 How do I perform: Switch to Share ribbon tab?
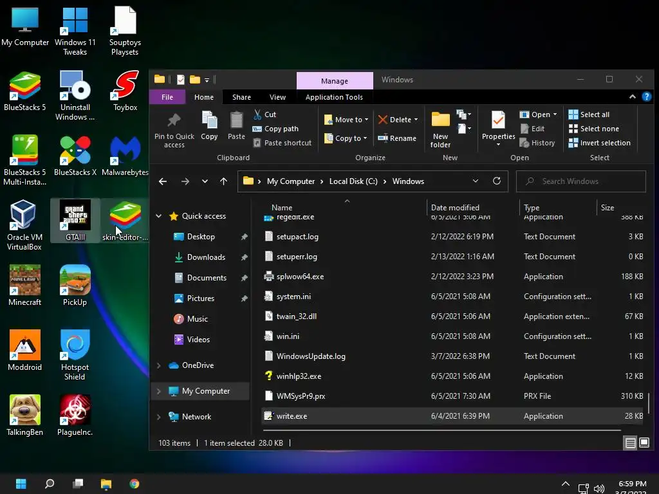click(242, 97)
